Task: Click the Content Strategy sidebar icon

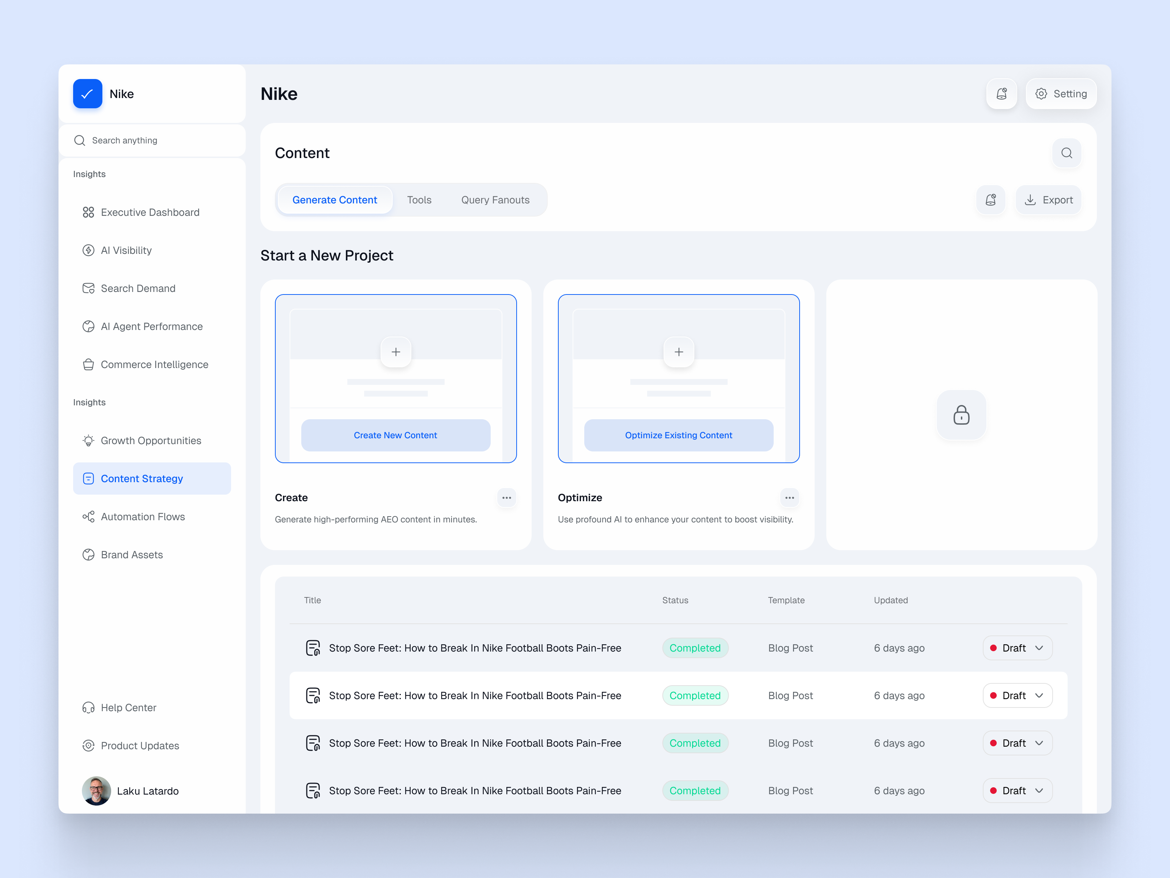Action: [88, 479]
